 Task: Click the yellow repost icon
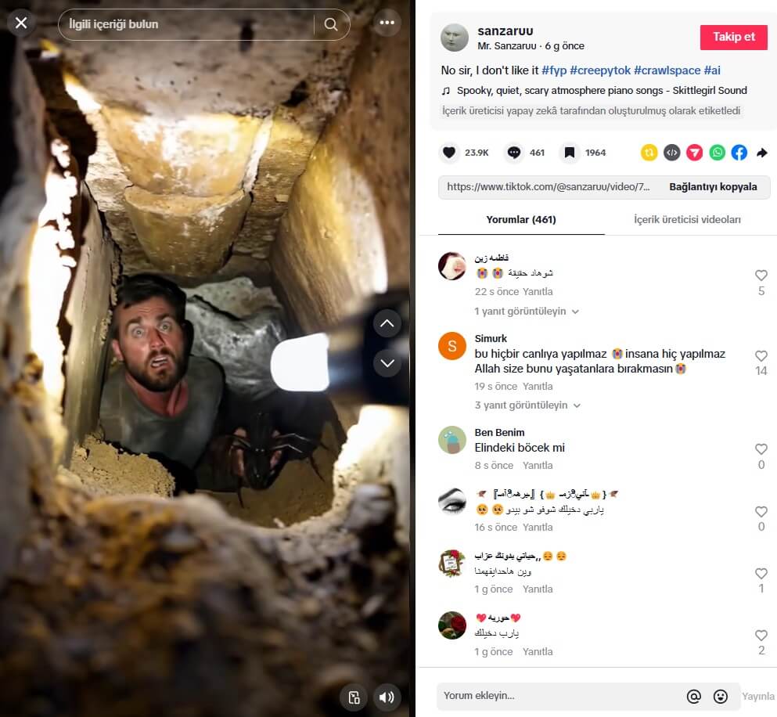649,153
